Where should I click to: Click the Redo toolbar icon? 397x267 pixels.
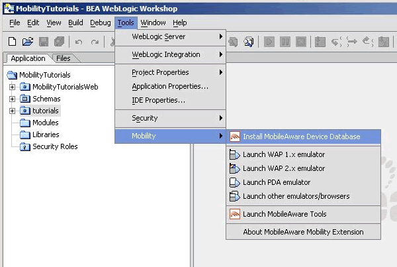point(95,42)
